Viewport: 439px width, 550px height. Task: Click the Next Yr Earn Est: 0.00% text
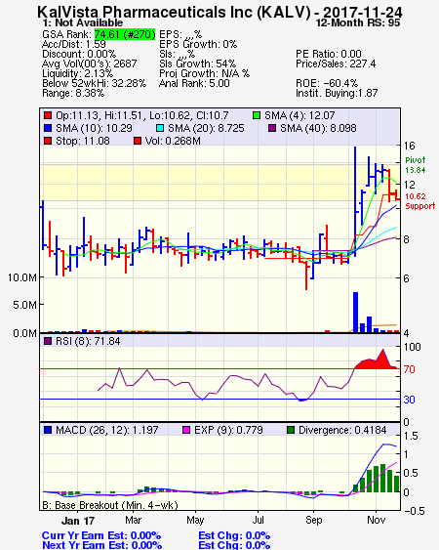(102, 545)
